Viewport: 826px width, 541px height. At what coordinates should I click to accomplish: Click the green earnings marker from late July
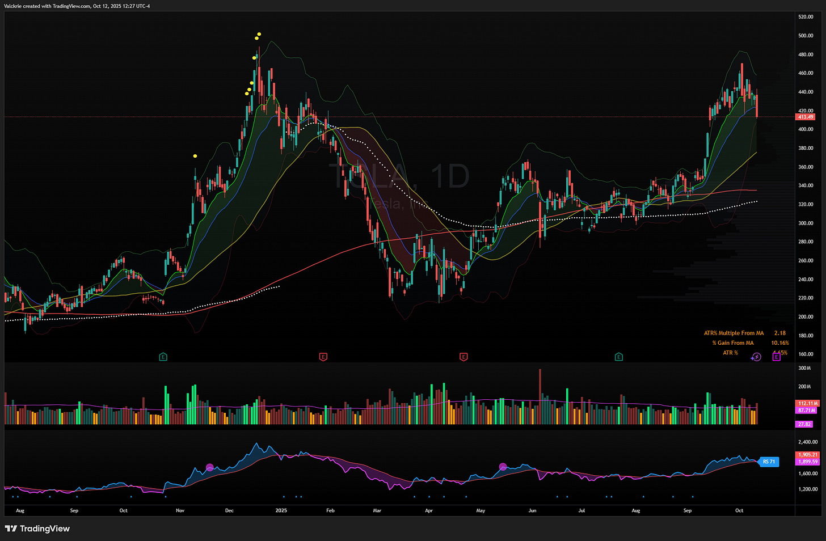[x=618, y=357]
